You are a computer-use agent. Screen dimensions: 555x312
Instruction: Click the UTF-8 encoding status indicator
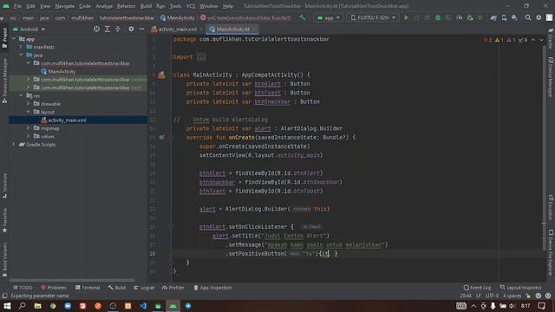[x=492, y=296]
